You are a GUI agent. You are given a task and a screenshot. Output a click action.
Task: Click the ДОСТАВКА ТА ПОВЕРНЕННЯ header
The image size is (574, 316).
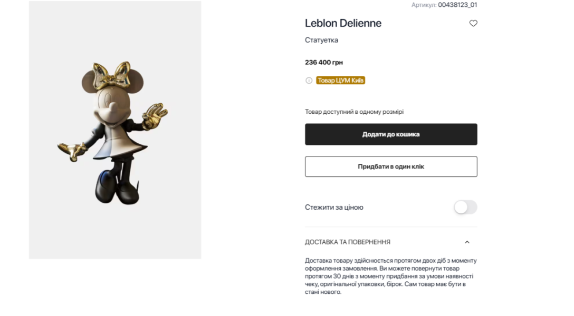348,242
